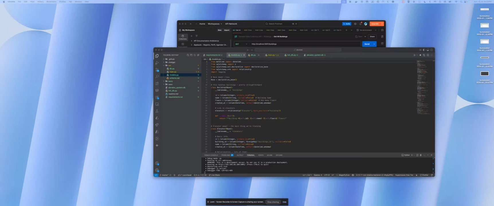Refresh the explorer file tree
This screenshot has width=494, height=206.
tap(195, 55)
